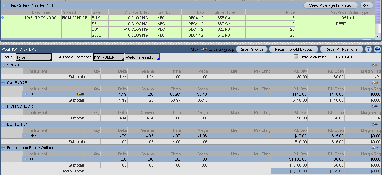Image resolution: width=382 pixels, height=175 pixels.
Task: Expand the SPX row under BUTTERFLY
Action: coord(26,135)
